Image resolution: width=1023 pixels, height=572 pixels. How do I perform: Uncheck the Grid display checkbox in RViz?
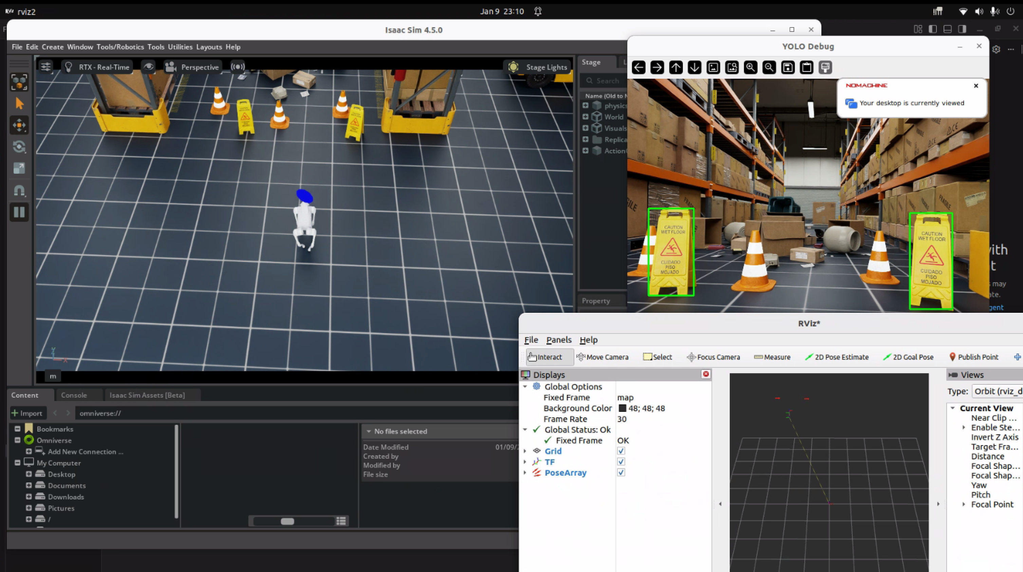point(621,451)
